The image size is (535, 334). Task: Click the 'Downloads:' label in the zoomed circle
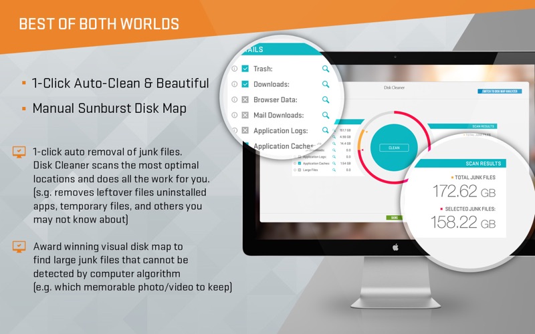tap(272, 84)
